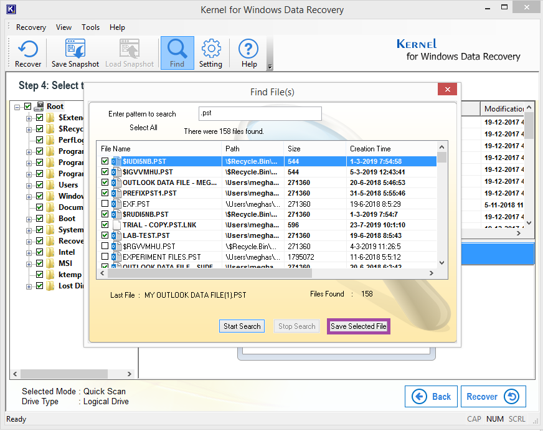Click the Stop Search button
The height and width of the screenshot is (431, 543).
[297, 326]
